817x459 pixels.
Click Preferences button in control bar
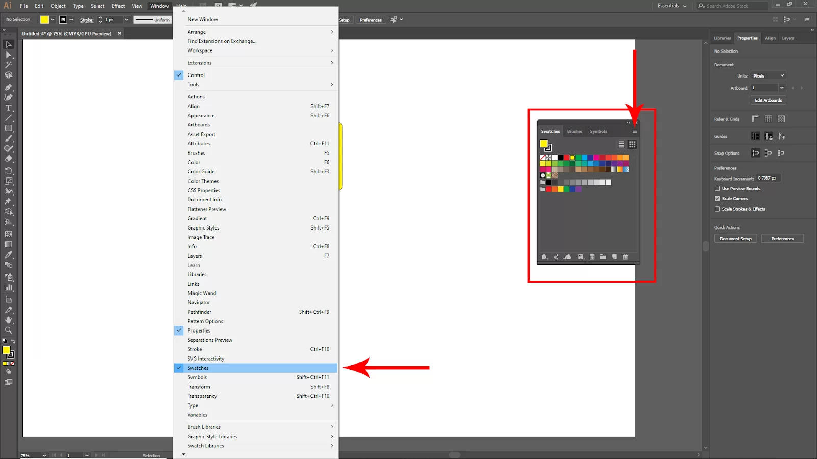pos(371,20)
